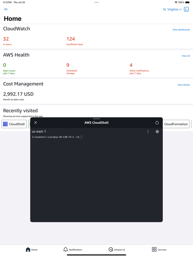Viewport: 193px width, 257px height.
Task: Tap the 32 In alarm count
Action: [7, 41]
